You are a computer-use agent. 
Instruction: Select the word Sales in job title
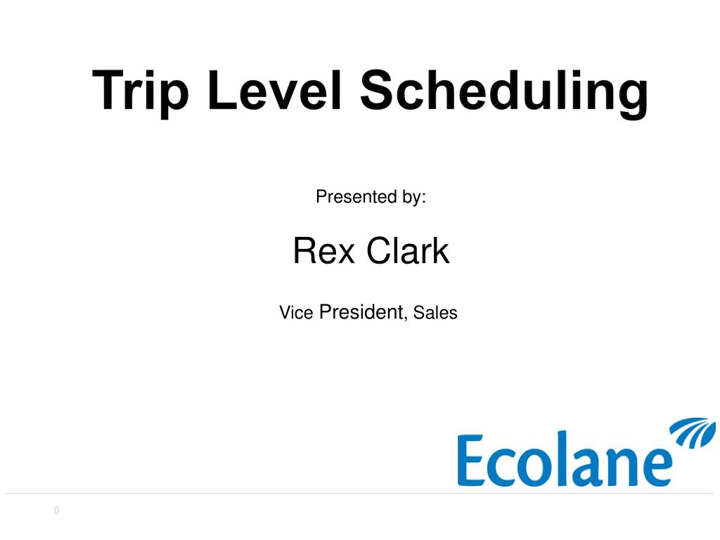435,313
